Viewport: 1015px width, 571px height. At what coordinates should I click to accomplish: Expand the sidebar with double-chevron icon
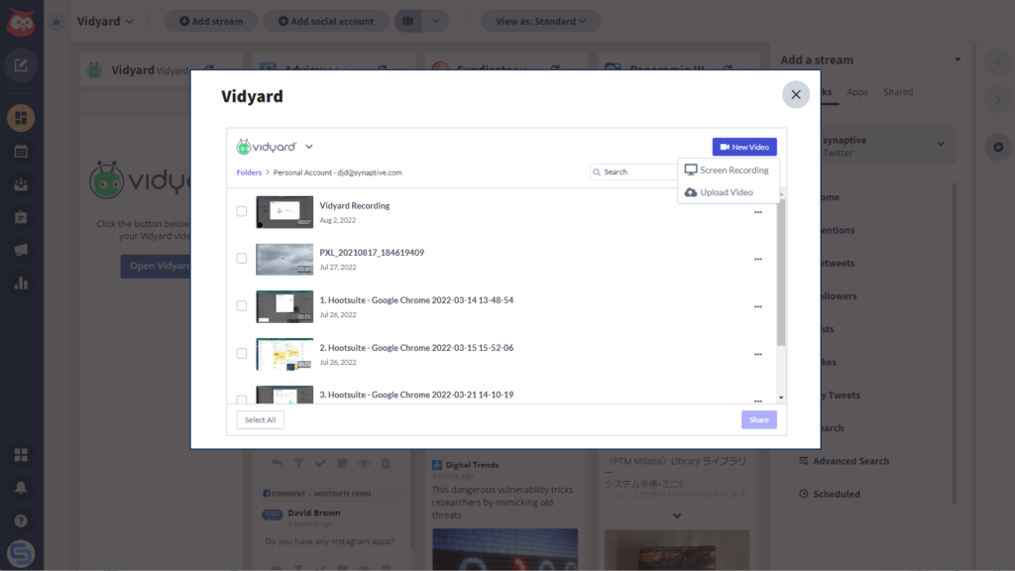[56, 22]
